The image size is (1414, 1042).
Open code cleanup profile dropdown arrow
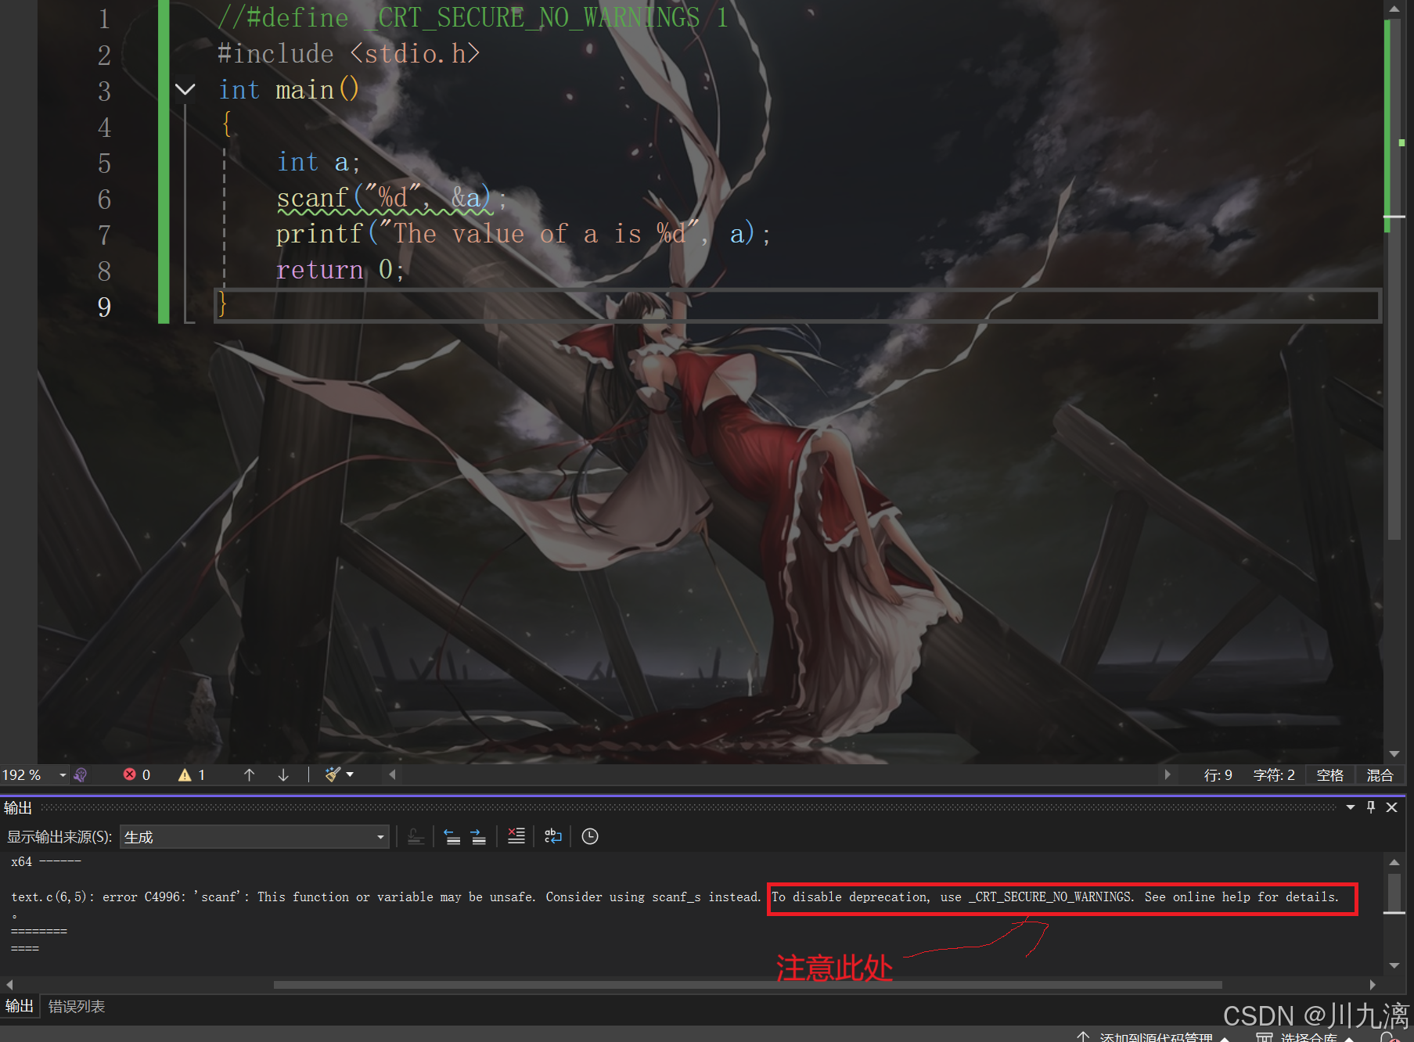[350, 774]
